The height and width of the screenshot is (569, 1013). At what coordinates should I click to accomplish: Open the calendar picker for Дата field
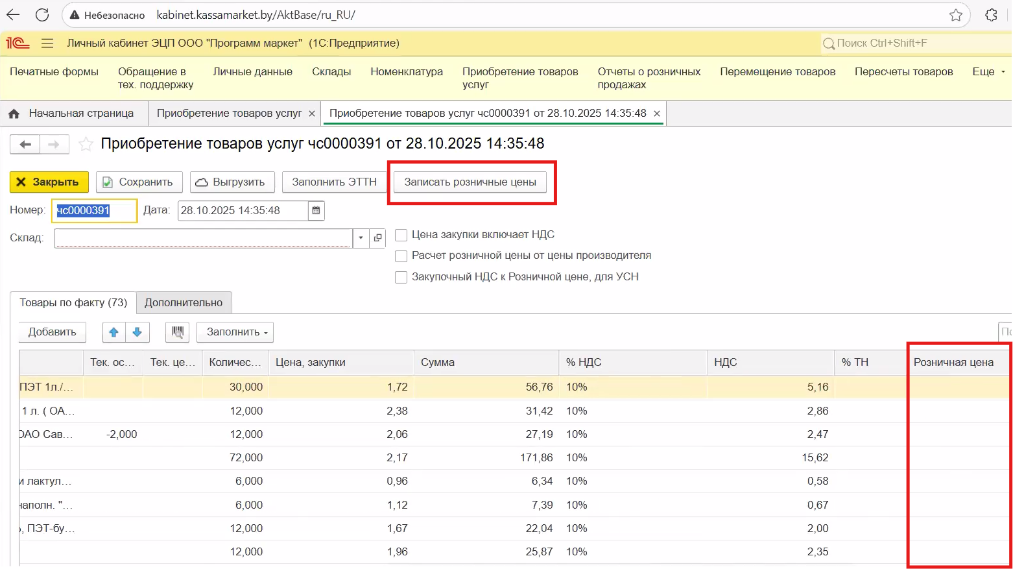pyautogui.click(x=316, y=210)
